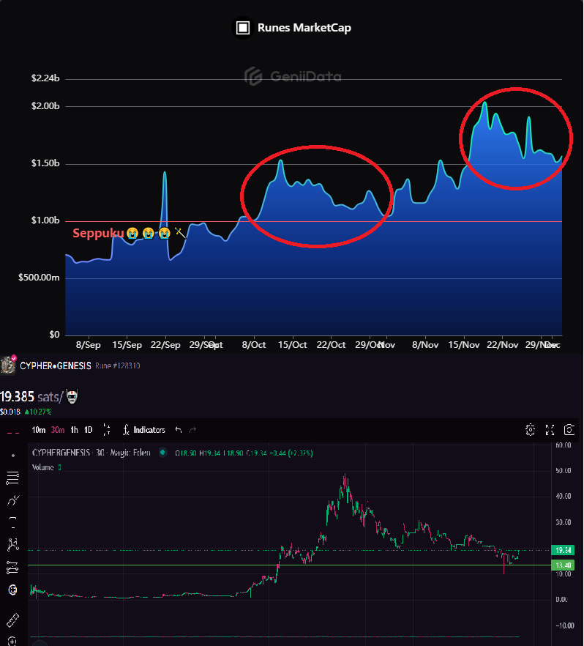Click the green 10.27% change value

[x=38, y=412]
